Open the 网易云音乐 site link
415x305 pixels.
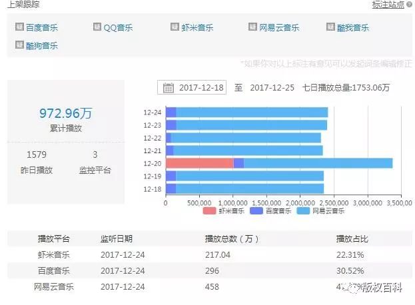tap(279, 27)
